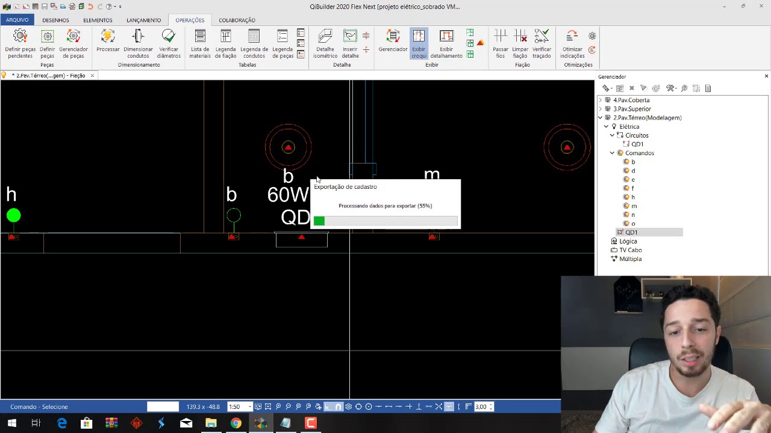Select command b in Comandos tree

pyautogui.click(x=632, y=162)
